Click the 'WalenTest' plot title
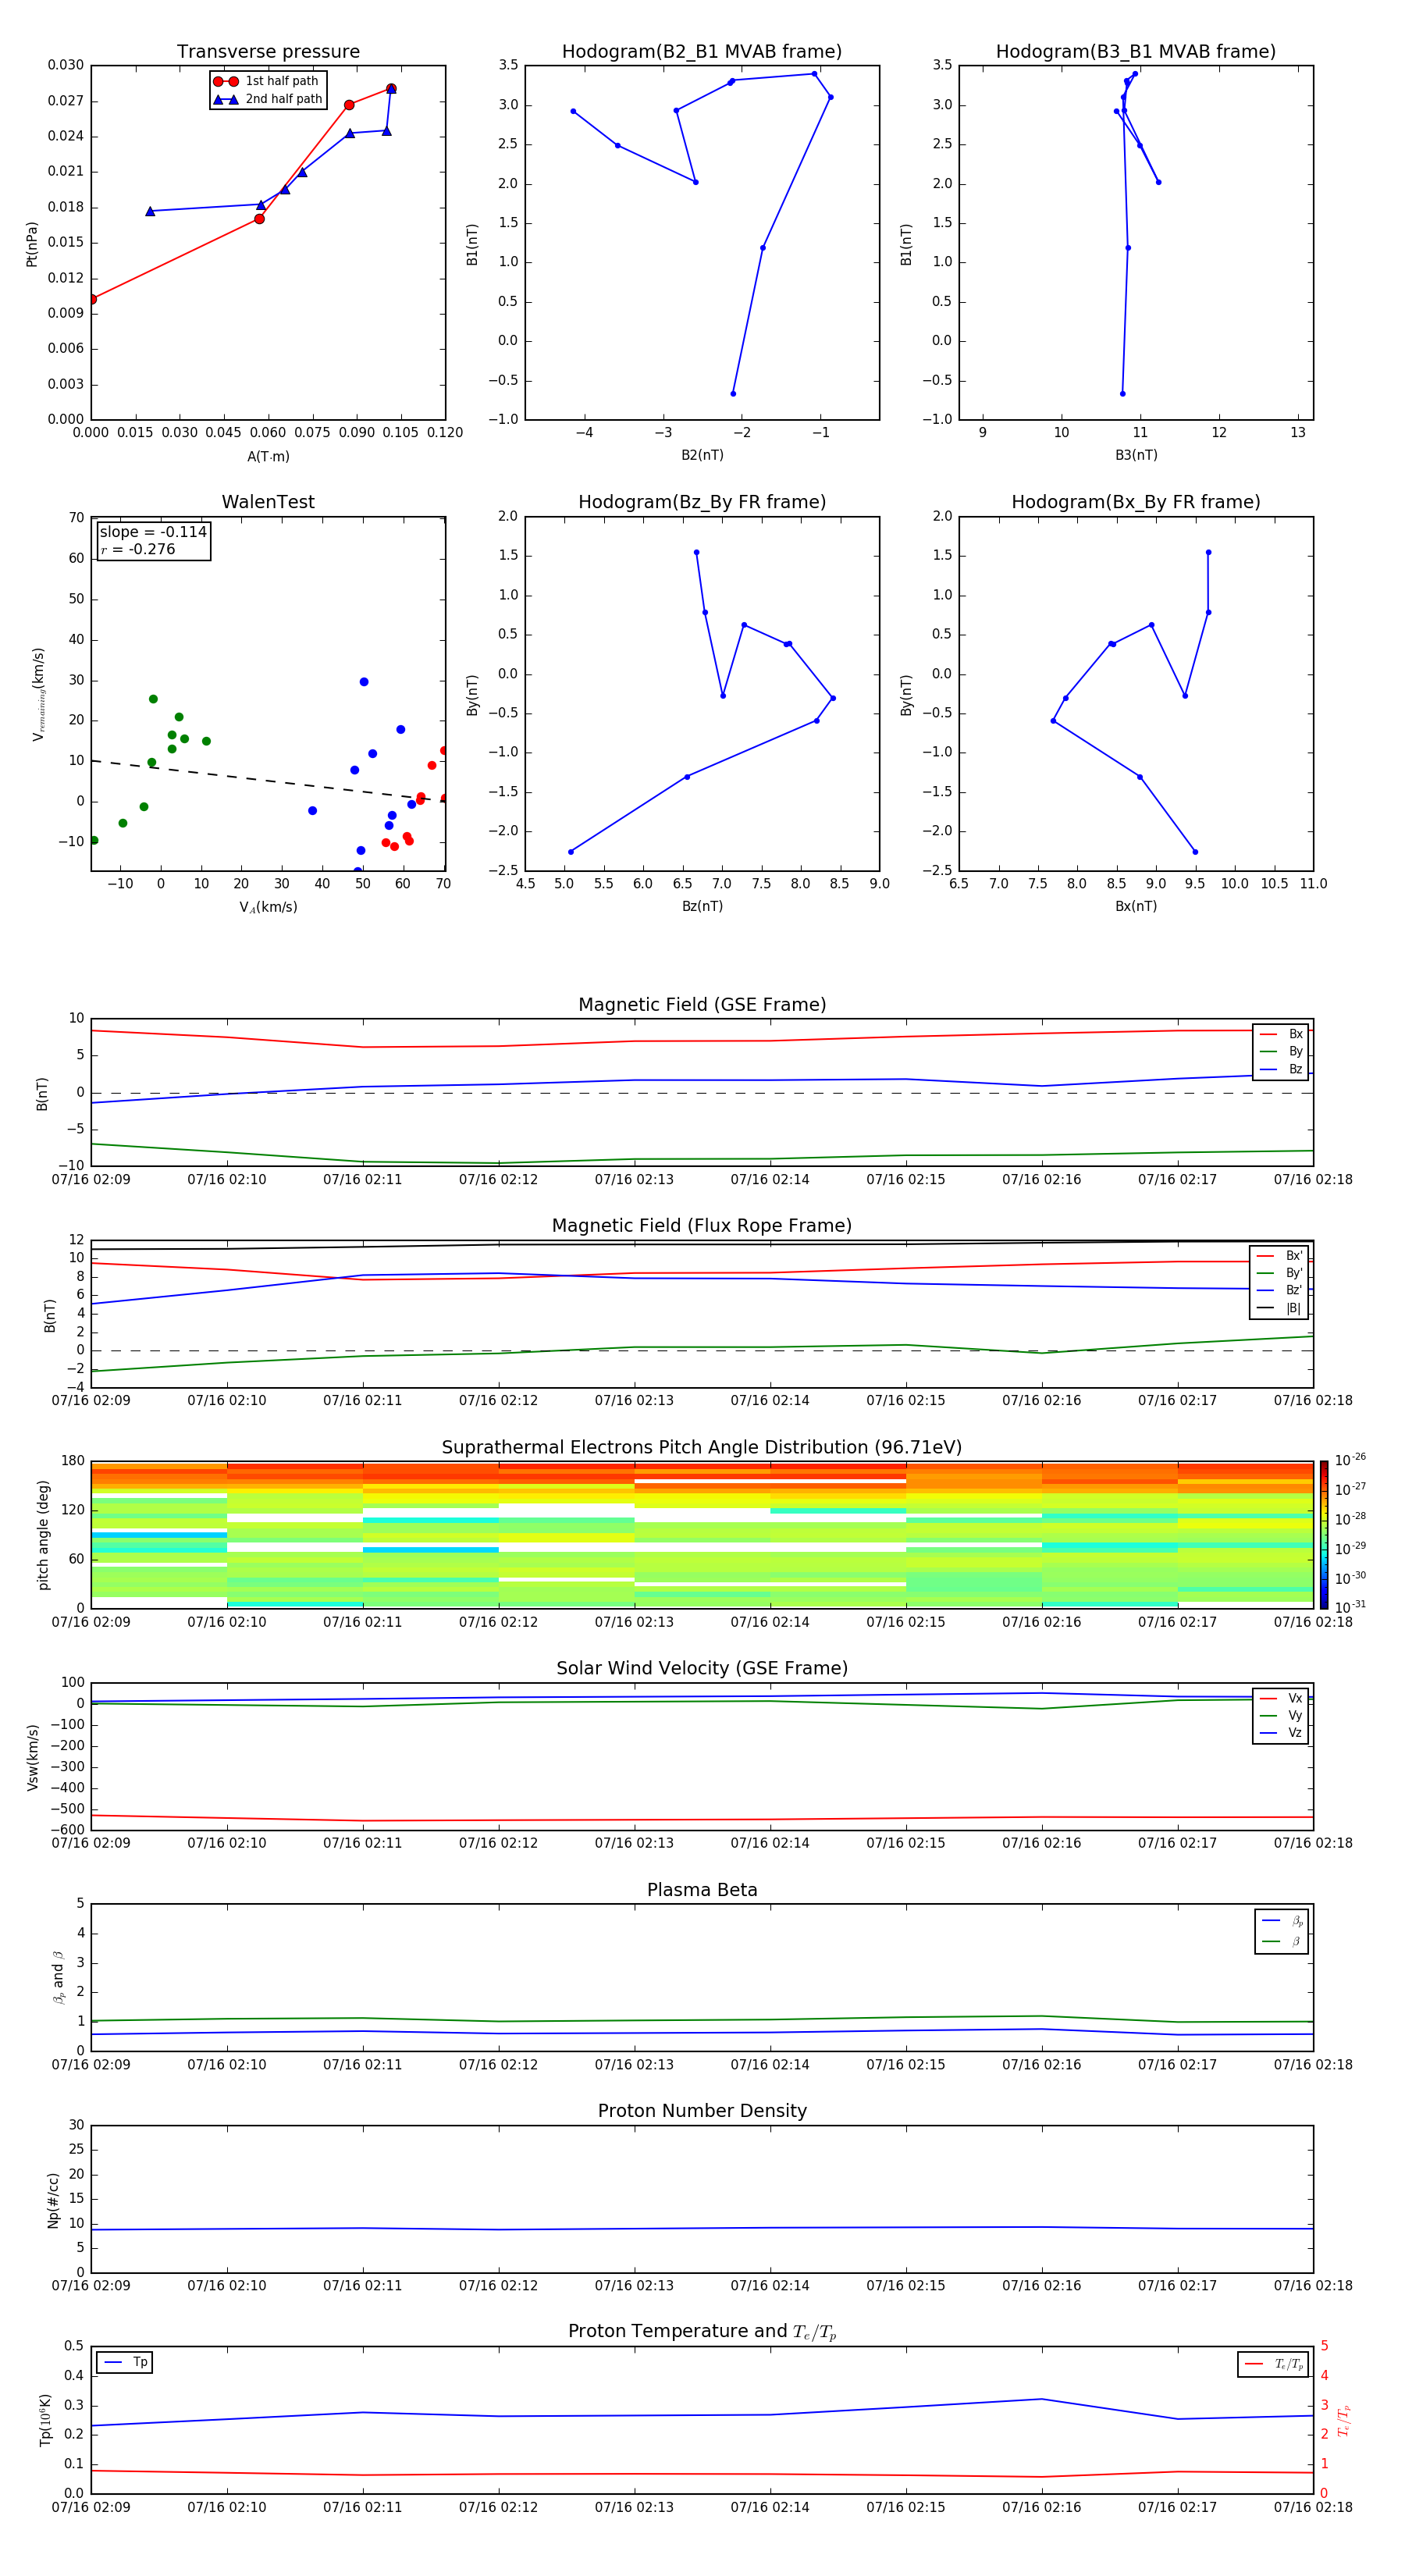This screenshot has width=1405, height=2576. click(x=268, y=502)
